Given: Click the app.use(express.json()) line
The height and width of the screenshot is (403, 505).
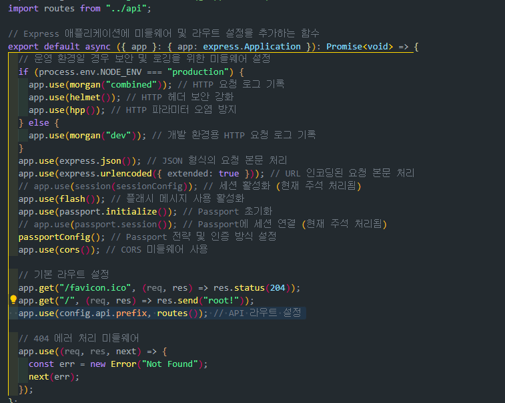Looking at the screenshot, I should coord(153,160).
